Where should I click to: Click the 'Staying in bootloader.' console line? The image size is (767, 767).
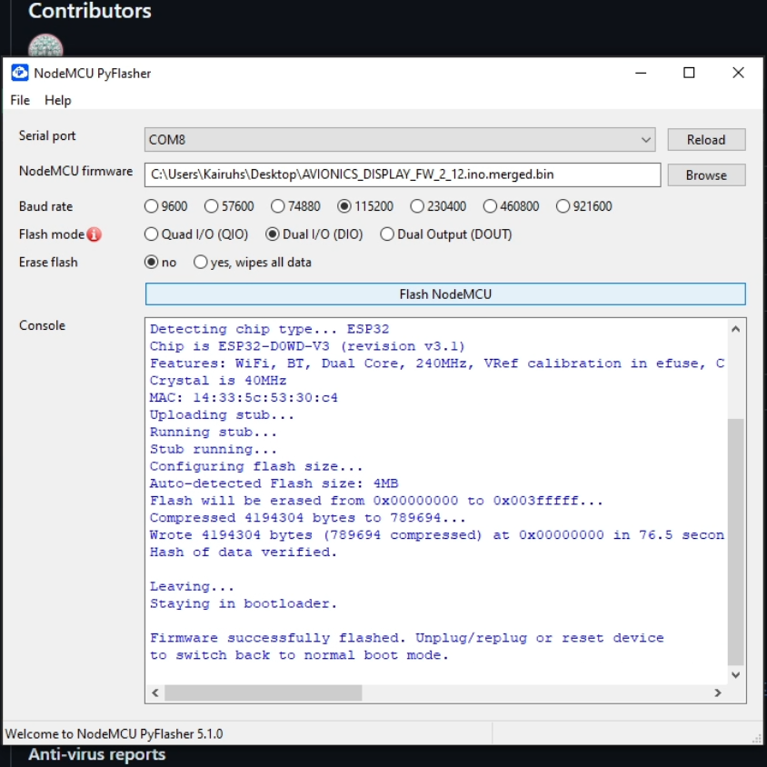244,603
